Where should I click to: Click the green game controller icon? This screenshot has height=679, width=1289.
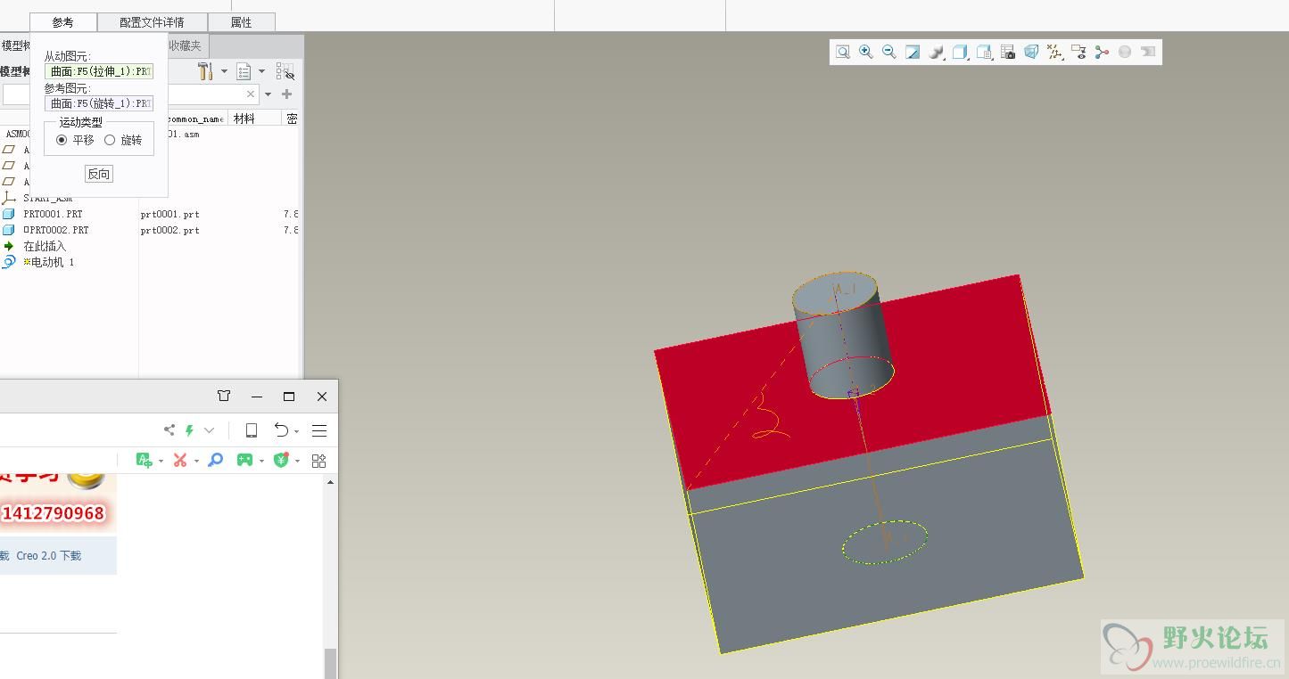[244, 460]
